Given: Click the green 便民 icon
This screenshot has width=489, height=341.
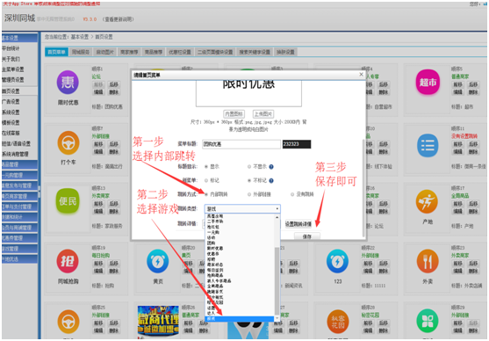Looking at the screenshot, I should (68, 201).
